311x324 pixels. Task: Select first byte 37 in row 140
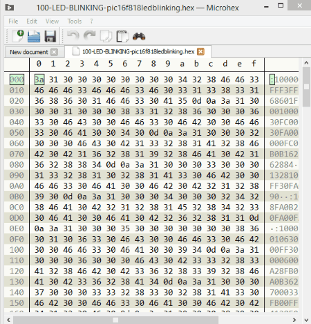(39, 292)
